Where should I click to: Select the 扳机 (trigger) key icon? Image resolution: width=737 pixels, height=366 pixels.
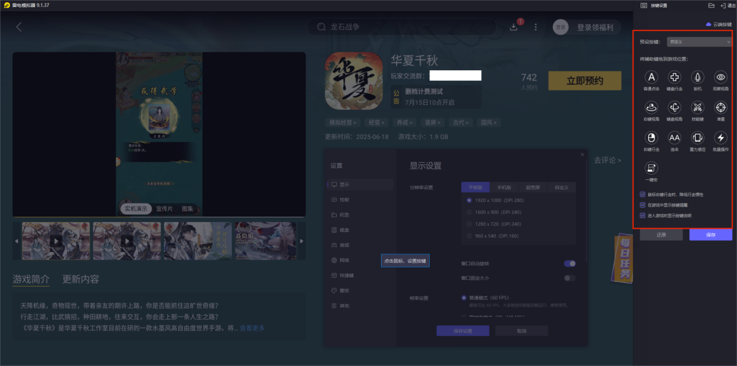pyautogui.click(x=698, y=77)
